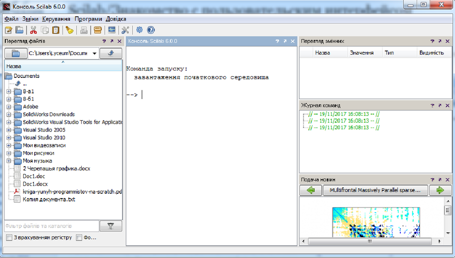Toggle the case sensitive checkbox
The width and height of the screenshot is (455, 258).
click(9, 238)
